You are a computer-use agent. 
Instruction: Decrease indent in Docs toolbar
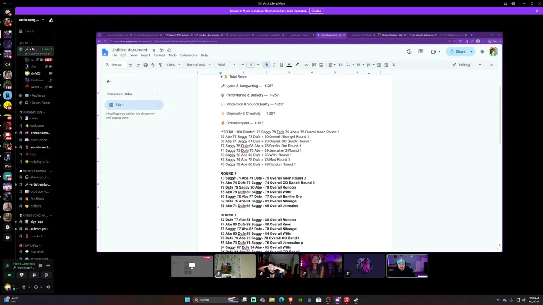tap(379, 65)
